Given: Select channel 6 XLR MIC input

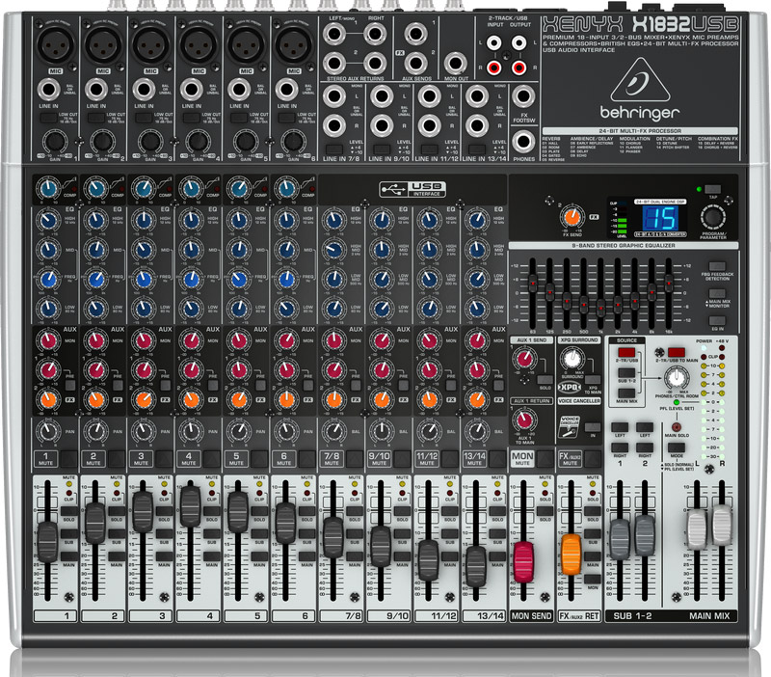Looking at the screenshot, I should (294, 44).
